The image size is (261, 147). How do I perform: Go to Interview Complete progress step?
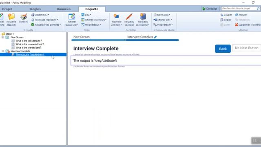click(140, 37)
